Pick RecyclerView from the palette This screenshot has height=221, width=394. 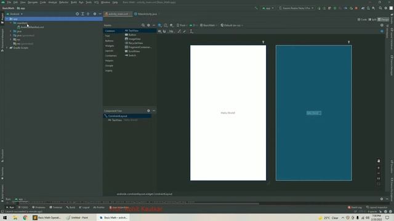click(134, 43)
